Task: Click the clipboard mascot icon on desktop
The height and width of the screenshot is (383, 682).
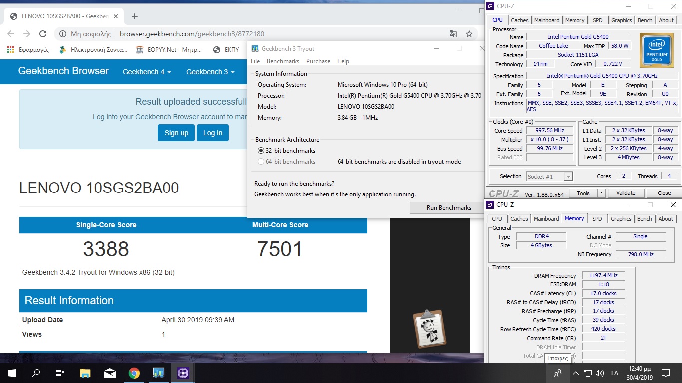Action: (x=429, y=328)
